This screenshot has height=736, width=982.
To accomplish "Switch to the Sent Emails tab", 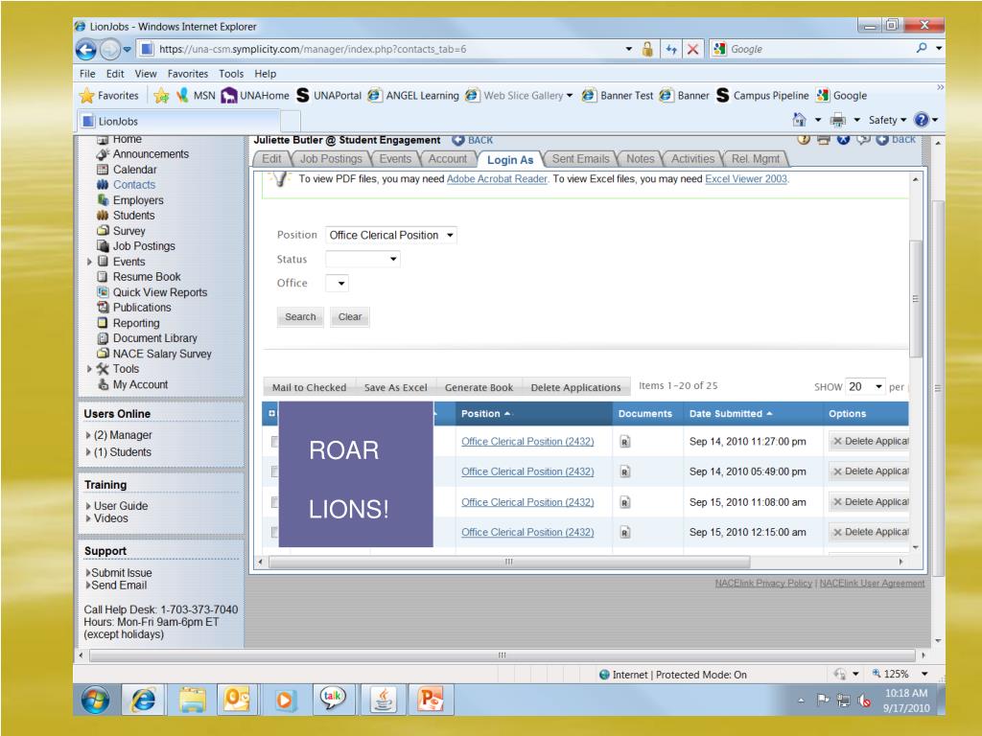I will pos(580,159).
